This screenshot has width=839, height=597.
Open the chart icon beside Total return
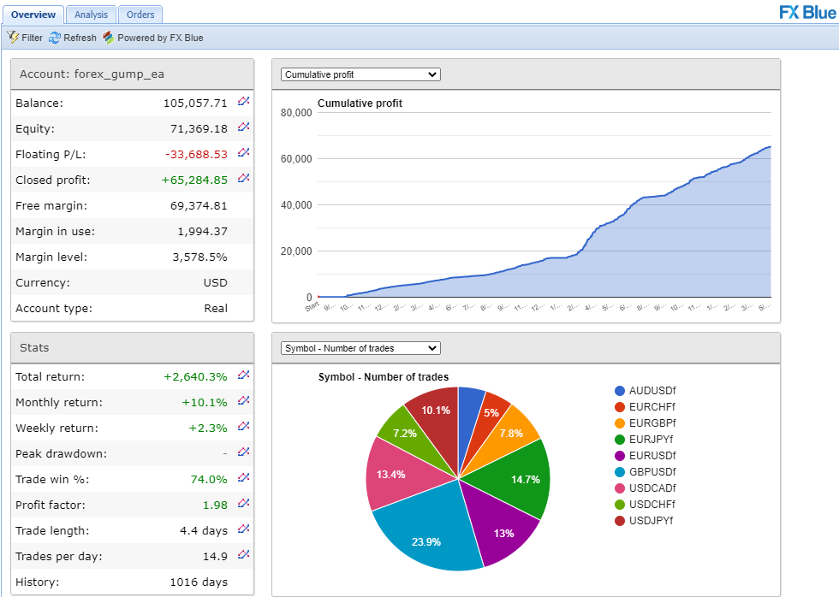pyautogui.click(x=243, y=375)
